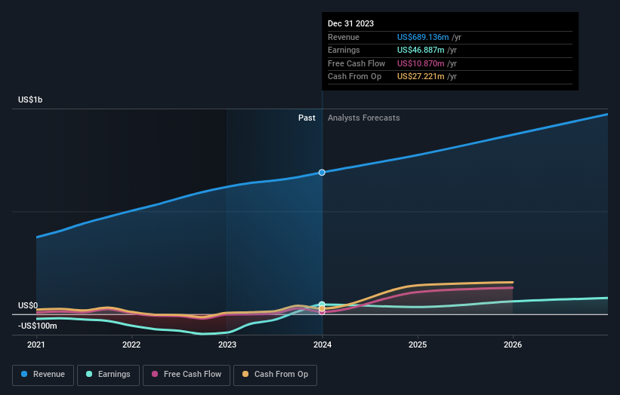Click the US$27.221m cash from op value
The height and width of the screenshot is (395, 620).
click(x=421, y=77)
